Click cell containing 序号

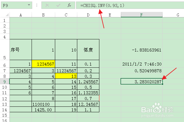point(21,50)
